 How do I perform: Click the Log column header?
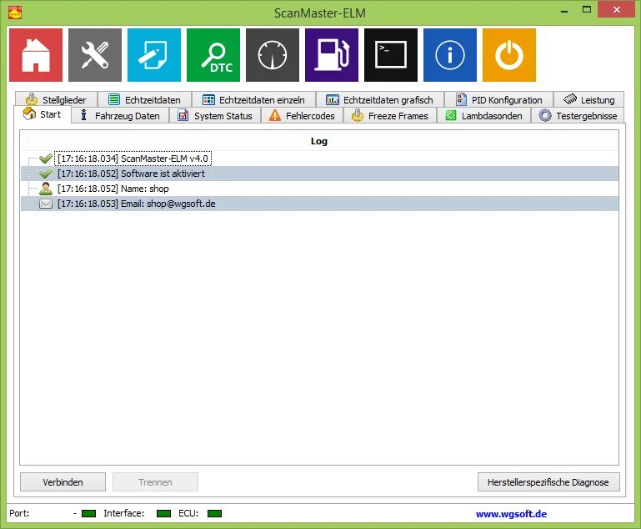coord(319,141)
